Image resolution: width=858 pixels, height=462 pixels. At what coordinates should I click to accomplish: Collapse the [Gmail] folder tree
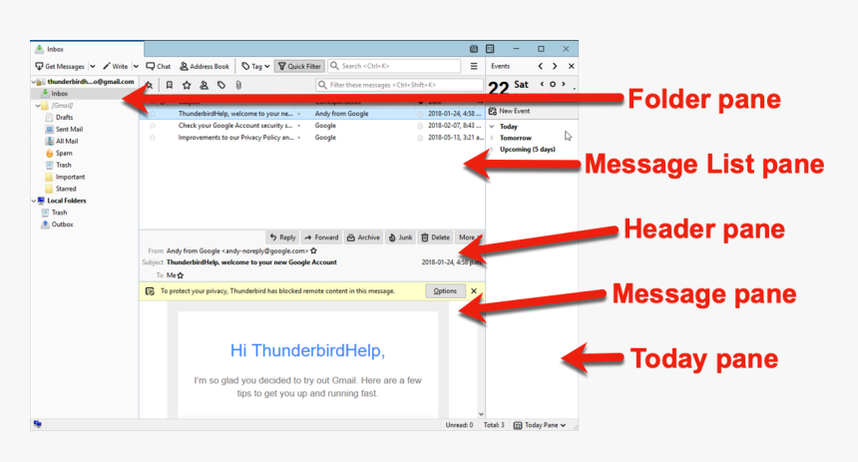point(38,106)
